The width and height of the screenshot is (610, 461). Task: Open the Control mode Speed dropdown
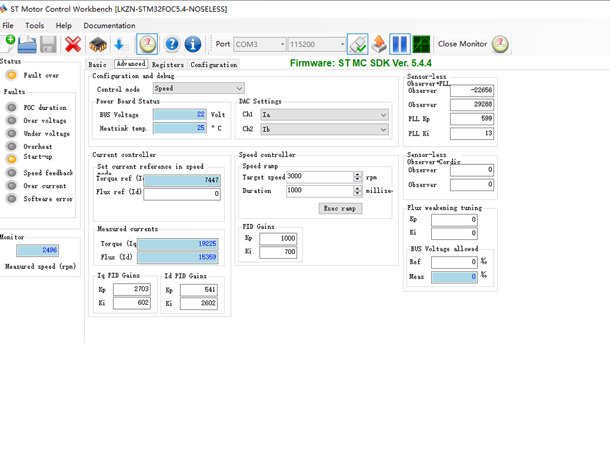(198, 89)
